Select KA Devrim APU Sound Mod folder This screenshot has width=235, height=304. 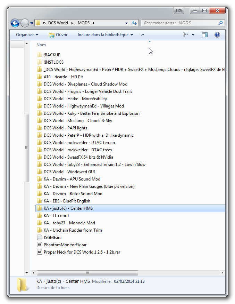(x=68, y=179)
